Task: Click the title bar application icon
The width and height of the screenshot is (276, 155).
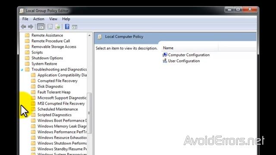Action: pyautogui.click(x=22, y=11)
